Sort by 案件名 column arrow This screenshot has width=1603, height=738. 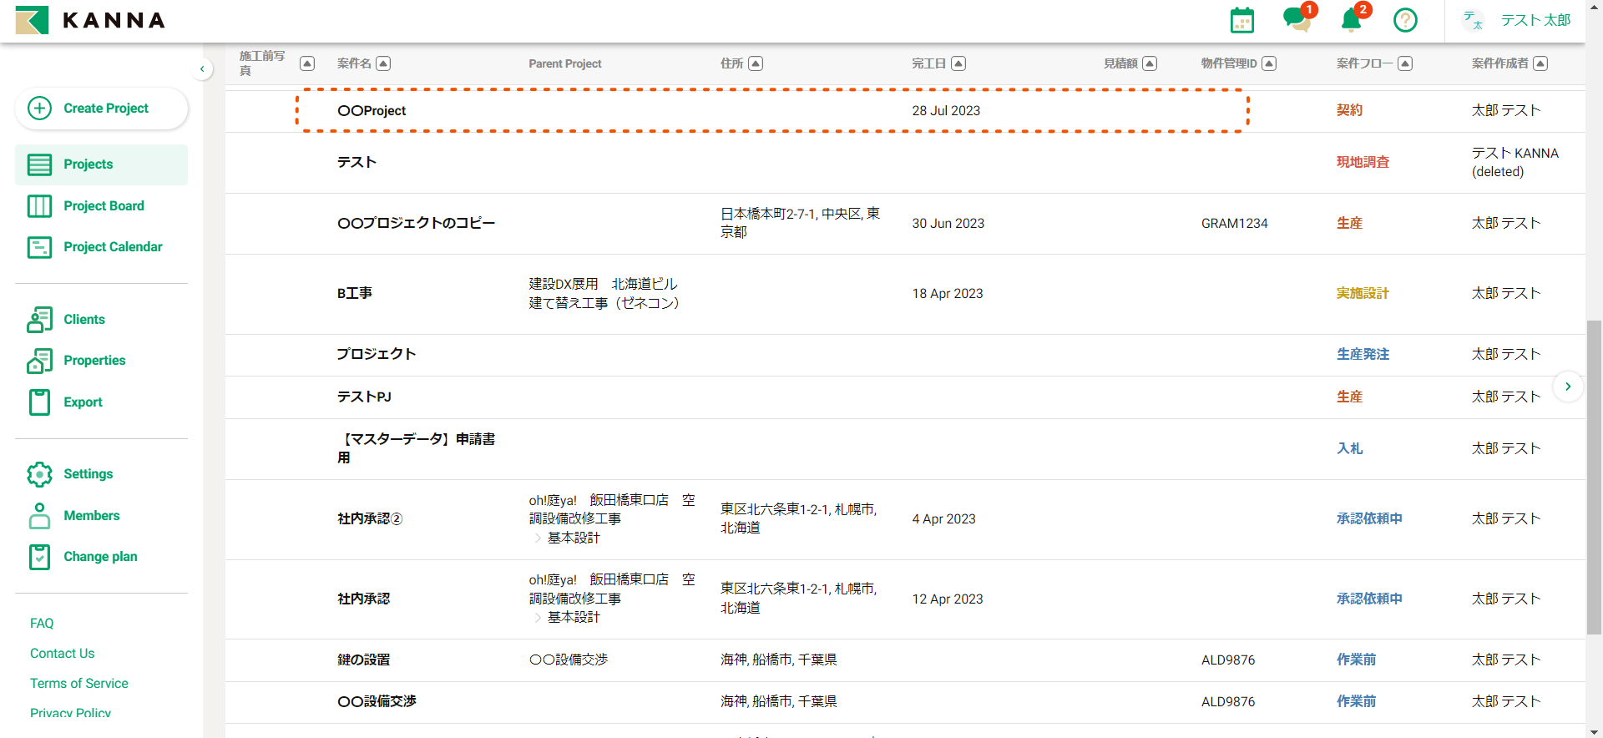pyautogui.click(x=383, y=63)
